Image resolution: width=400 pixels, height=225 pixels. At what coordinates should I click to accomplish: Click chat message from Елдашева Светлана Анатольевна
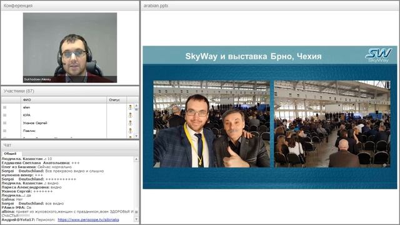tap(41, 162)
